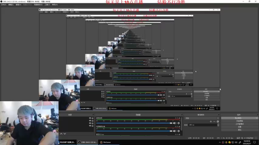Image resolution: width=259 pixels, height=145 pixels.
Task: Open 设置 settings from the controls panel
Action: (240, 127)
